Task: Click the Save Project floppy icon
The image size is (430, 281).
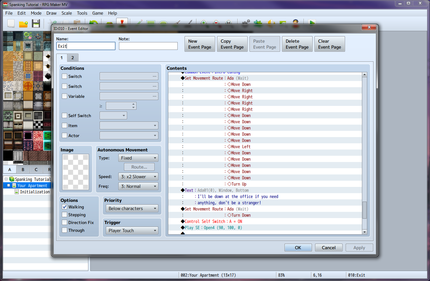Action: click(x=36, y=23)
